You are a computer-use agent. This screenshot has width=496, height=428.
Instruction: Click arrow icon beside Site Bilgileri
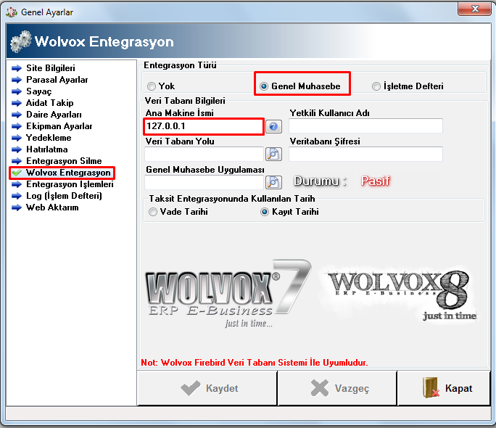(17, 68)
